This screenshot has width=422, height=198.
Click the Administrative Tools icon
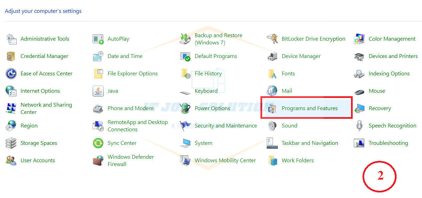(x=11, y=39)
